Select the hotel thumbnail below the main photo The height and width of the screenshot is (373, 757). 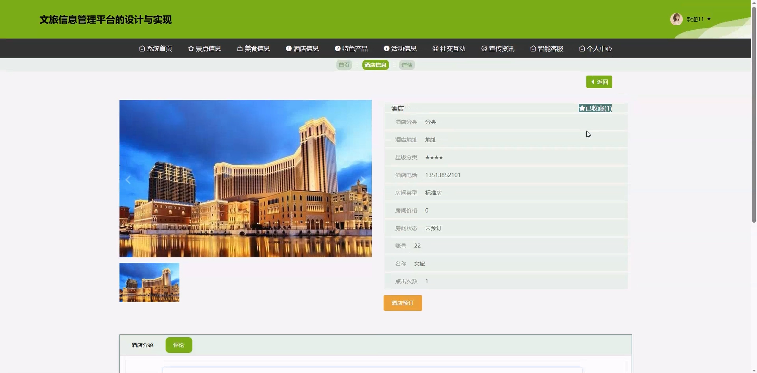[149, 282]
